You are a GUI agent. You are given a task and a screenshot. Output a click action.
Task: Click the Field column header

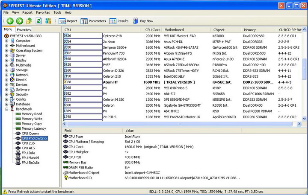(92, 131)
